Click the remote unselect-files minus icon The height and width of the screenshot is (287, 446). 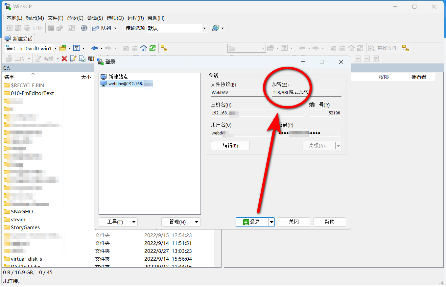(x=367, y=59)
